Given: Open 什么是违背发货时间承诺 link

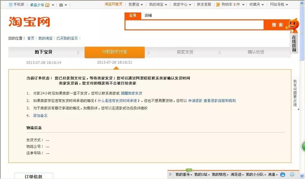Looking at the screenshot, I should (117, 101).
